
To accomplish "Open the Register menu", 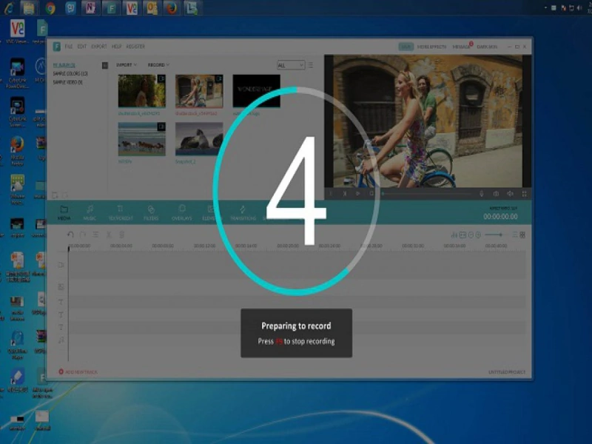I will 135,47.
